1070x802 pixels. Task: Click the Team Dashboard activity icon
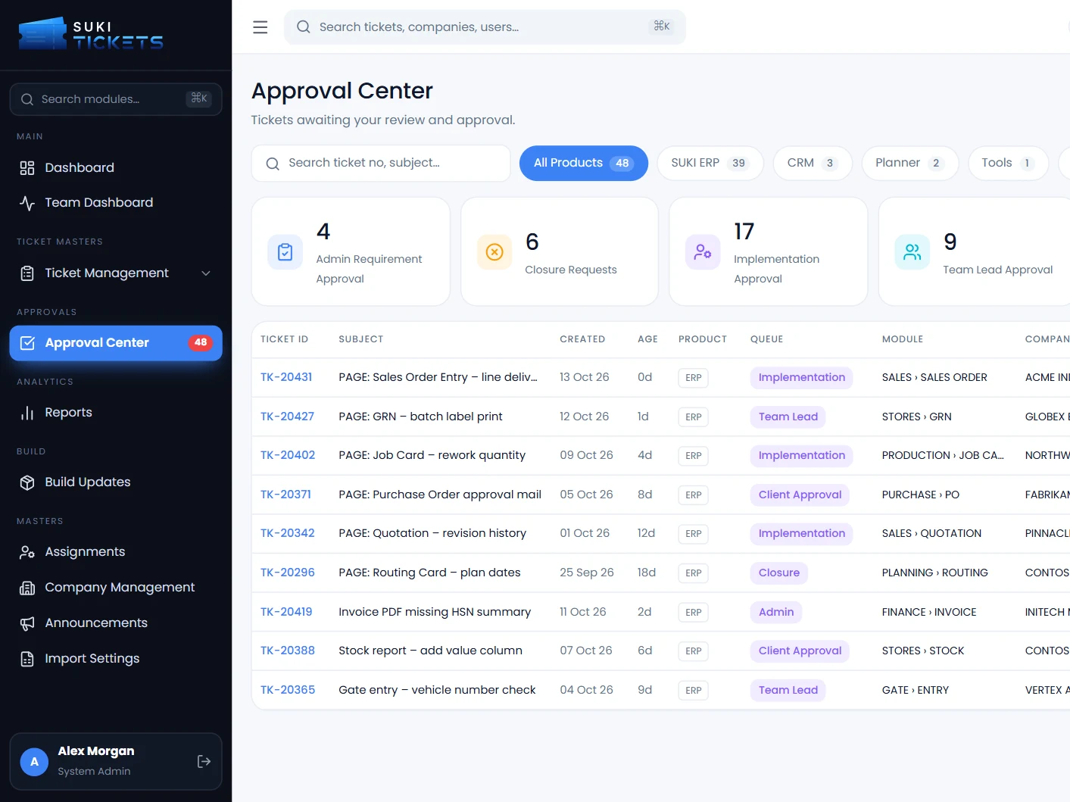(x=27, y=203)
